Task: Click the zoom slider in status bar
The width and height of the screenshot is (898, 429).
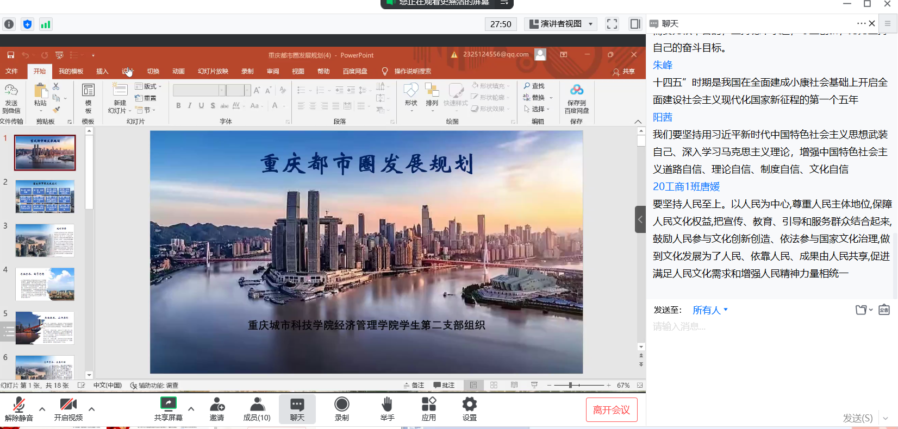Action: (579, 385)
